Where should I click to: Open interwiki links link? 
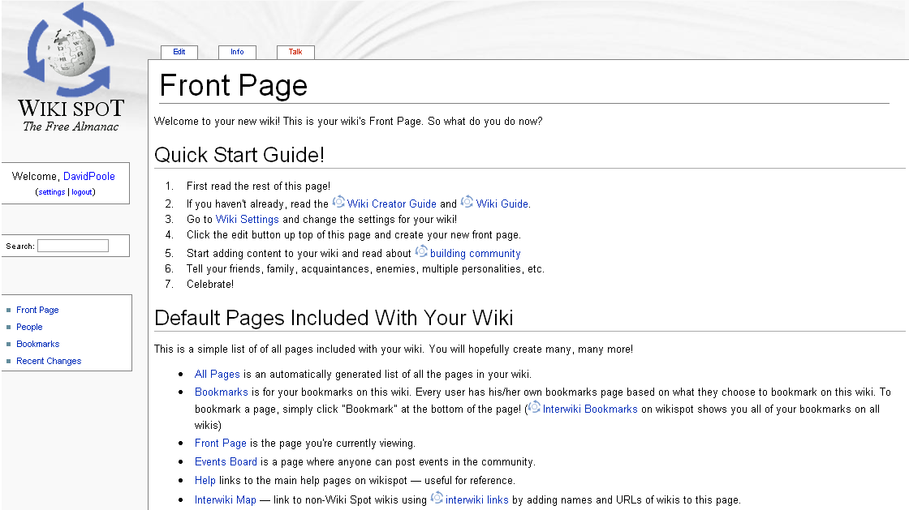pyautogui.click(x=476, y=500)
